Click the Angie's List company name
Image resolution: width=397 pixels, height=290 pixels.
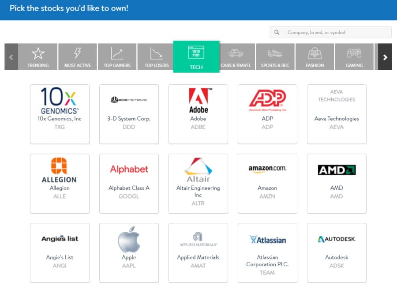coord(60,257)
